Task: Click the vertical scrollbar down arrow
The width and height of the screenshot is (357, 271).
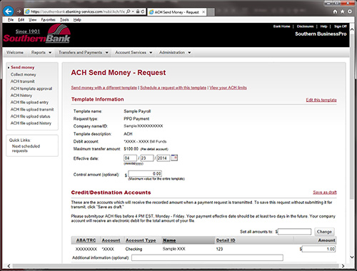Action: tap(352, 257)
